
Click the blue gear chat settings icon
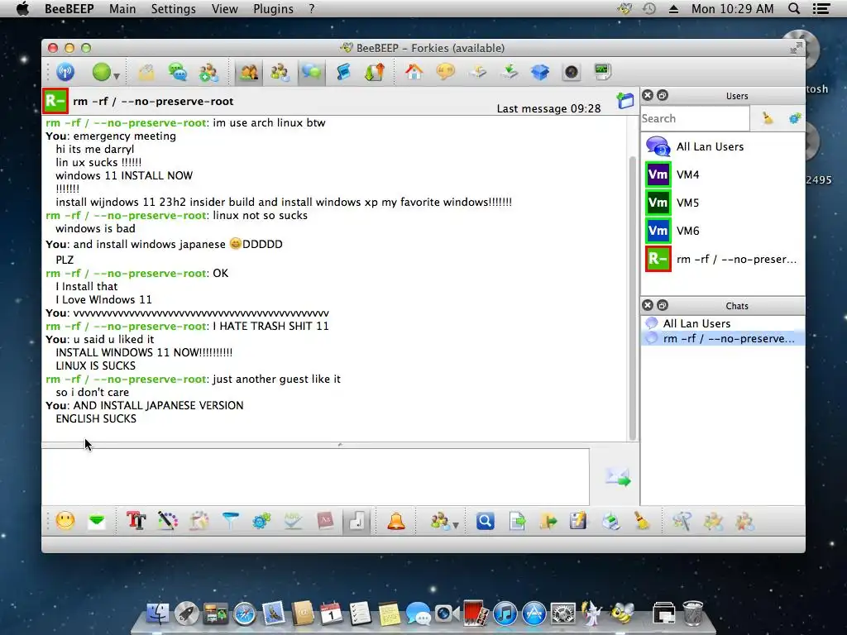[261, 521]
